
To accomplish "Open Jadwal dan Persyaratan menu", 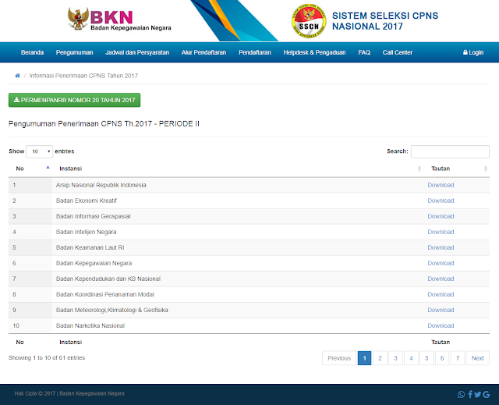I will (x=137, y=52).
